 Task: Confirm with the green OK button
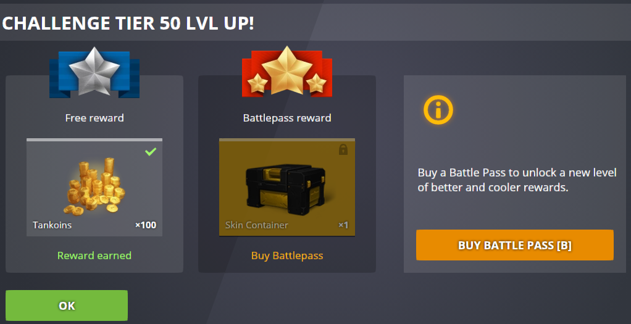coord(67,305)
